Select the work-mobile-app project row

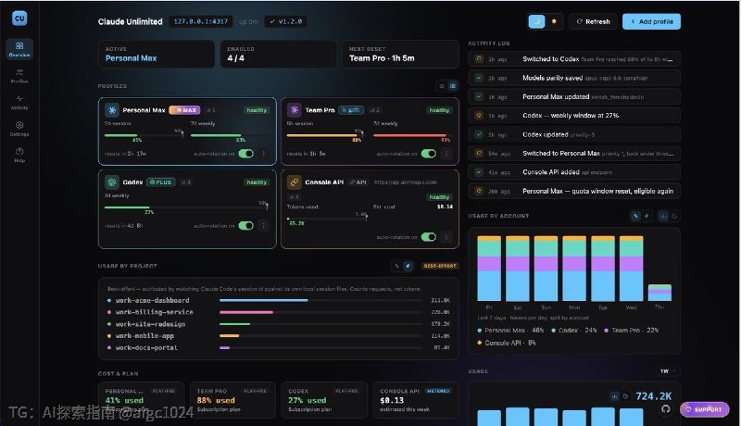click(x=279, y=336)
